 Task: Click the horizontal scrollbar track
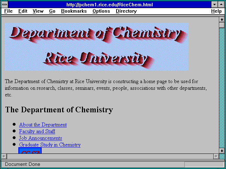pyautogui.click(x=110, y=156)
